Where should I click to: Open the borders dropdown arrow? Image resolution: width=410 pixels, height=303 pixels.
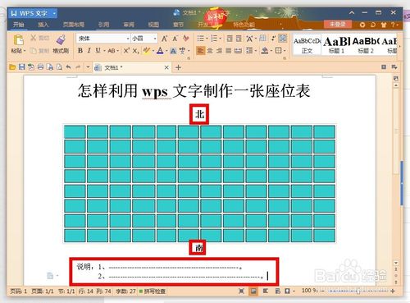285,51
